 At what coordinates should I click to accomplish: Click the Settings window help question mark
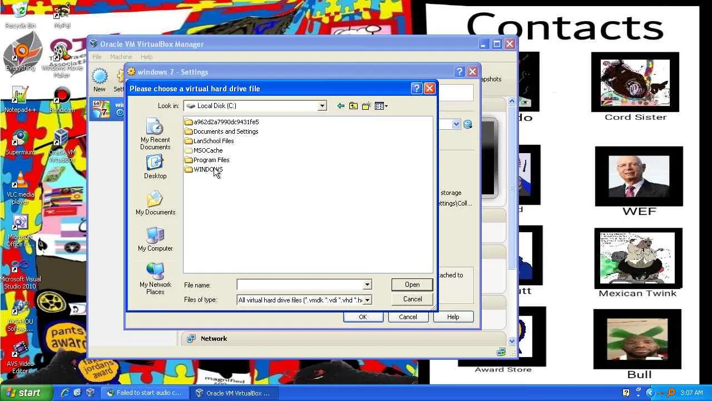point(459,72)
